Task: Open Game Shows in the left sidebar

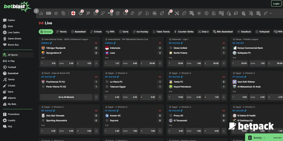Action: [14, 38]
